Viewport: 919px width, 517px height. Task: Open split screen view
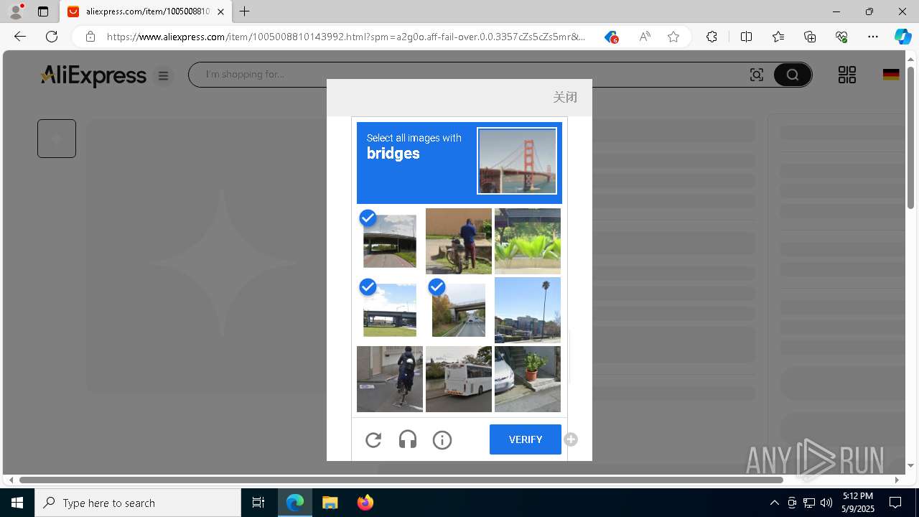pos(746,37)
